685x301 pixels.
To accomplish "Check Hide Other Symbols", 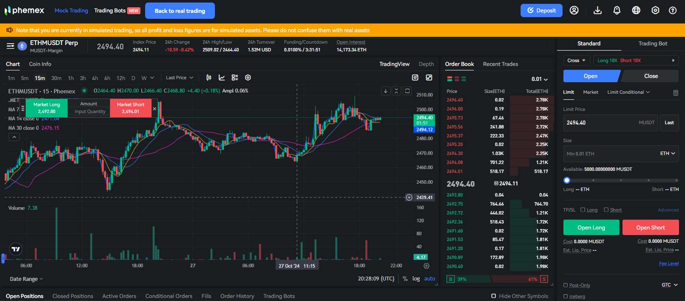I will (494, 296).
